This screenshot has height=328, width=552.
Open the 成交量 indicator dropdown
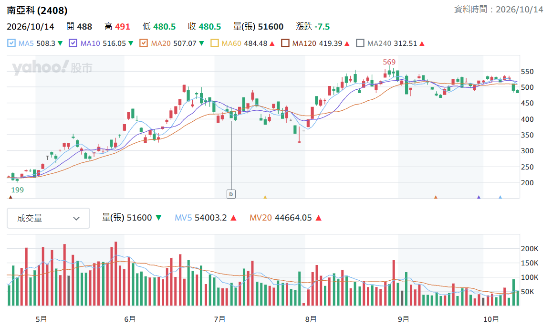point(48,218)
